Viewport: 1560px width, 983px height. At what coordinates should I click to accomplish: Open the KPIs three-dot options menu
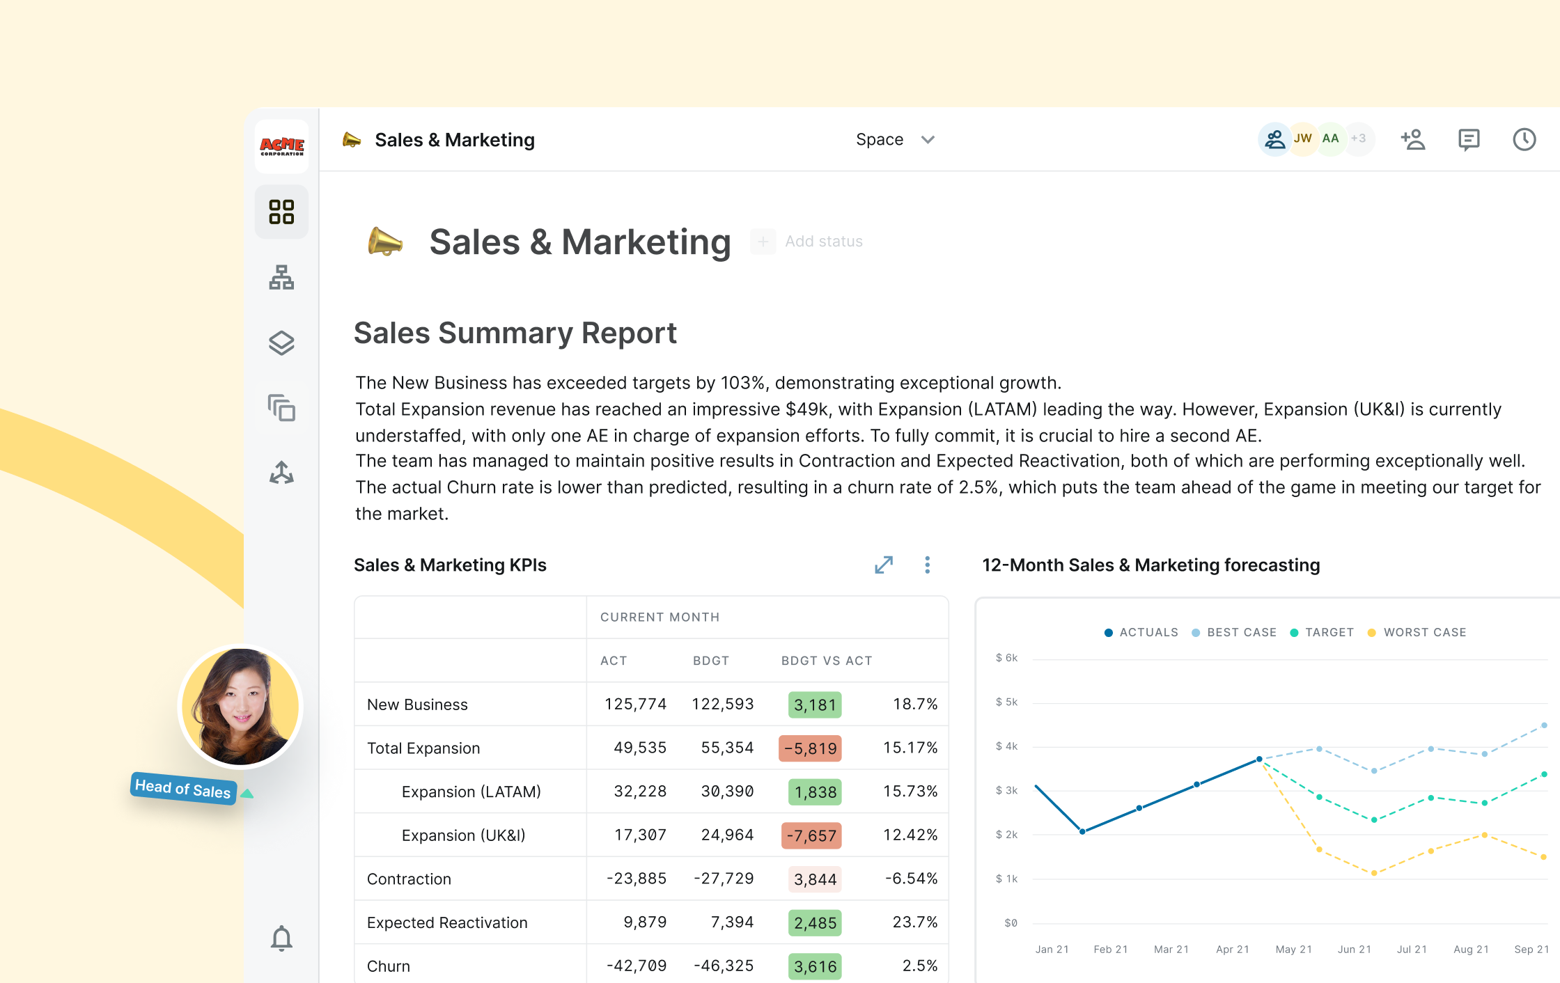[927, 565]
